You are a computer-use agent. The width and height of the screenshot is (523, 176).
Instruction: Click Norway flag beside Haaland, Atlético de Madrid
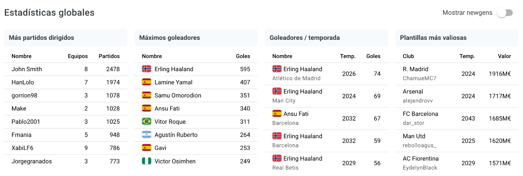click(x=277, y=69)
